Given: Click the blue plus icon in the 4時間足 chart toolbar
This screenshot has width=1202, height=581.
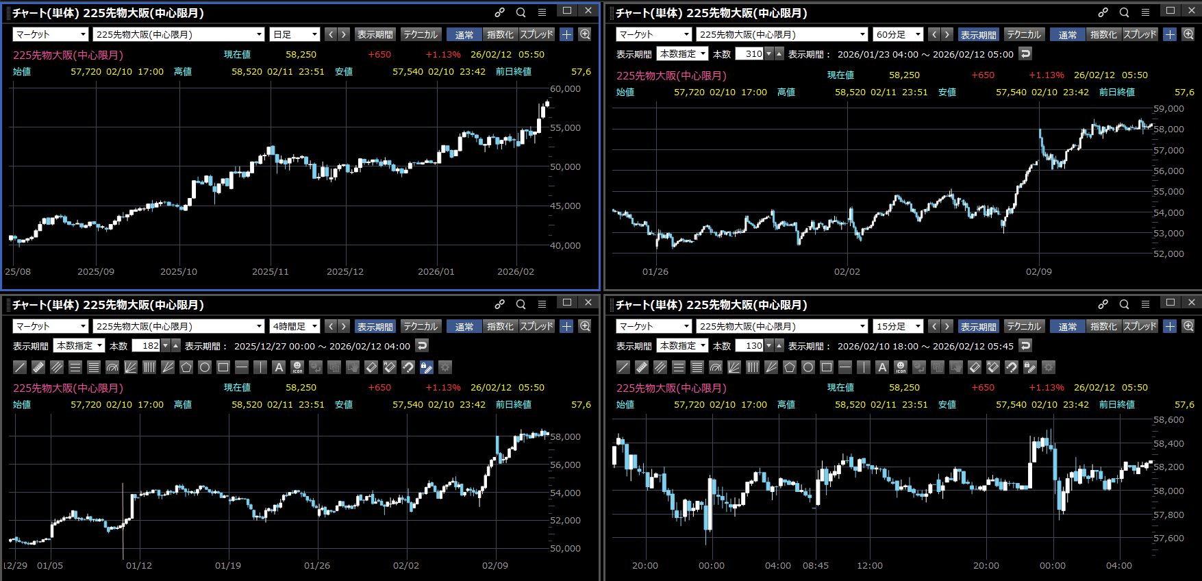Looking at the screenshot, I should tap(566, 327).
